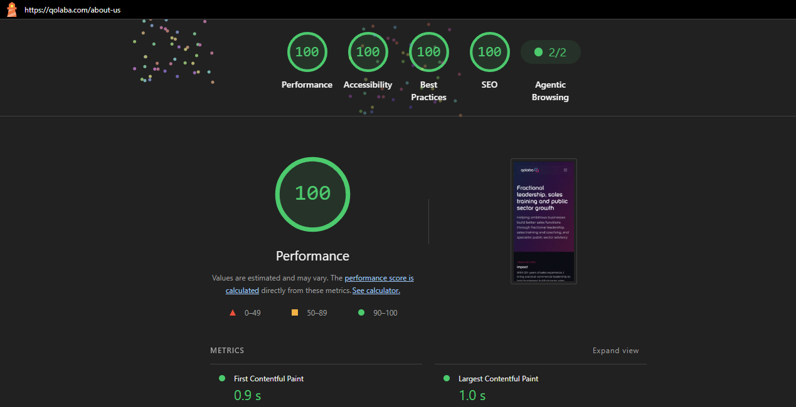
Task: Select the Best Practices score gauge
Action: click(428, 52)
